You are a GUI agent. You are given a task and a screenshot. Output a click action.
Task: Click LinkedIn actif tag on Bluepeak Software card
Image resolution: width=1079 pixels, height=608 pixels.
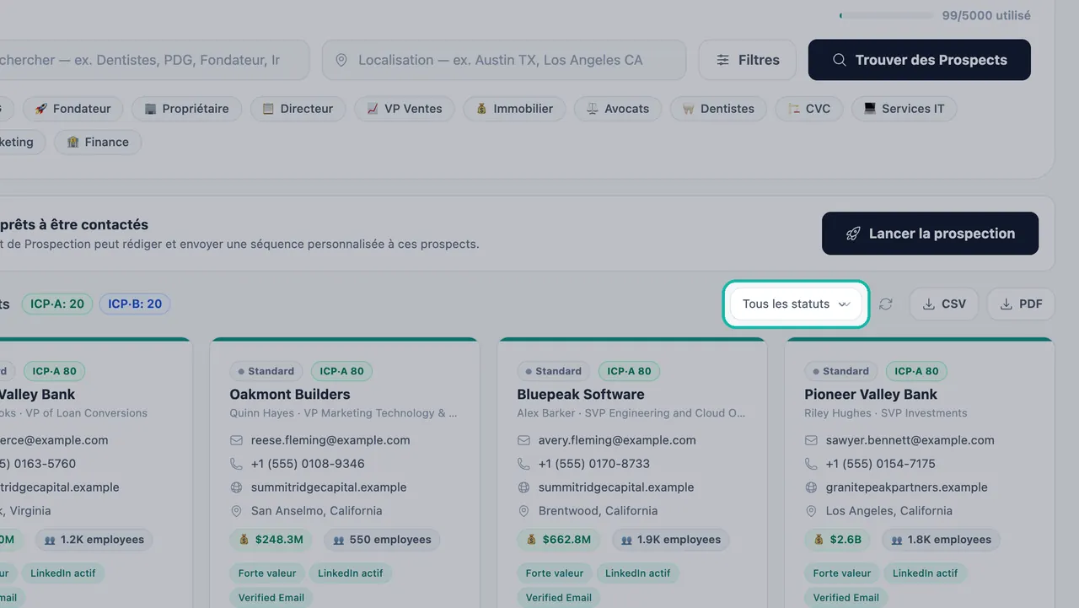tap(637, 573)
